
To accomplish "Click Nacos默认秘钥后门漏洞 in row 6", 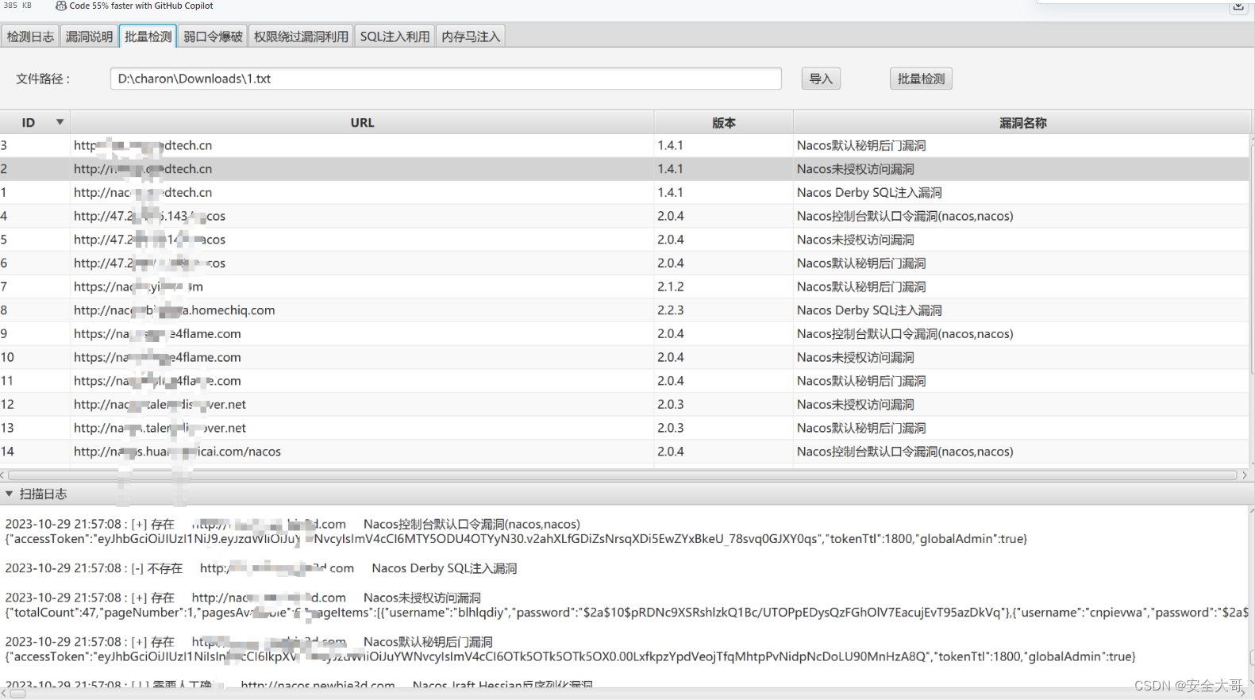I will (x=861, y=263).
